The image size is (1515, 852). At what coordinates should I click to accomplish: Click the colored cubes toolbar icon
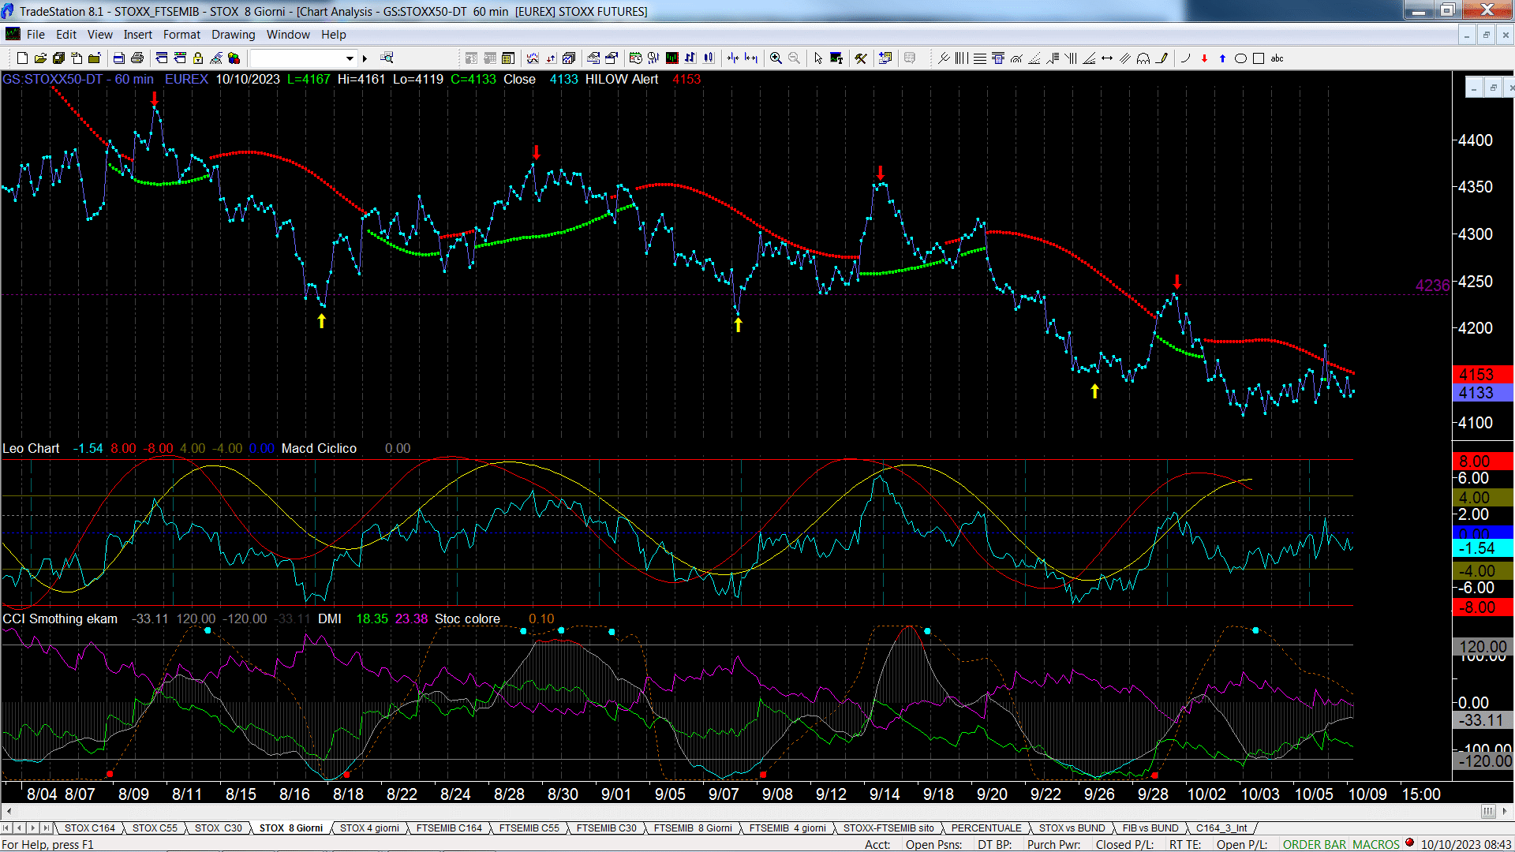(x=234, y=58)
